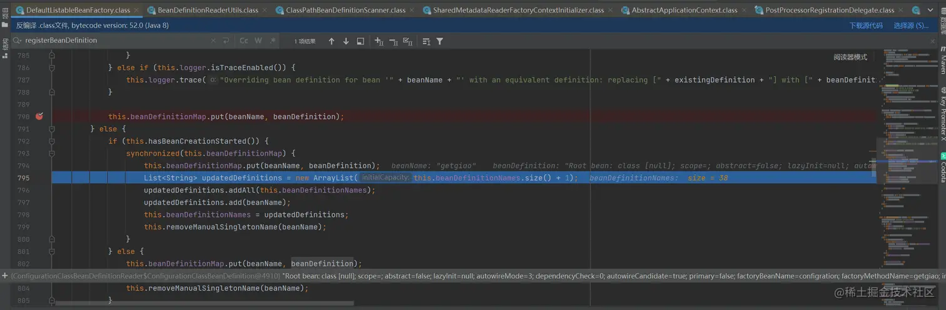Click line number 788 in gutter

[23, 92]
